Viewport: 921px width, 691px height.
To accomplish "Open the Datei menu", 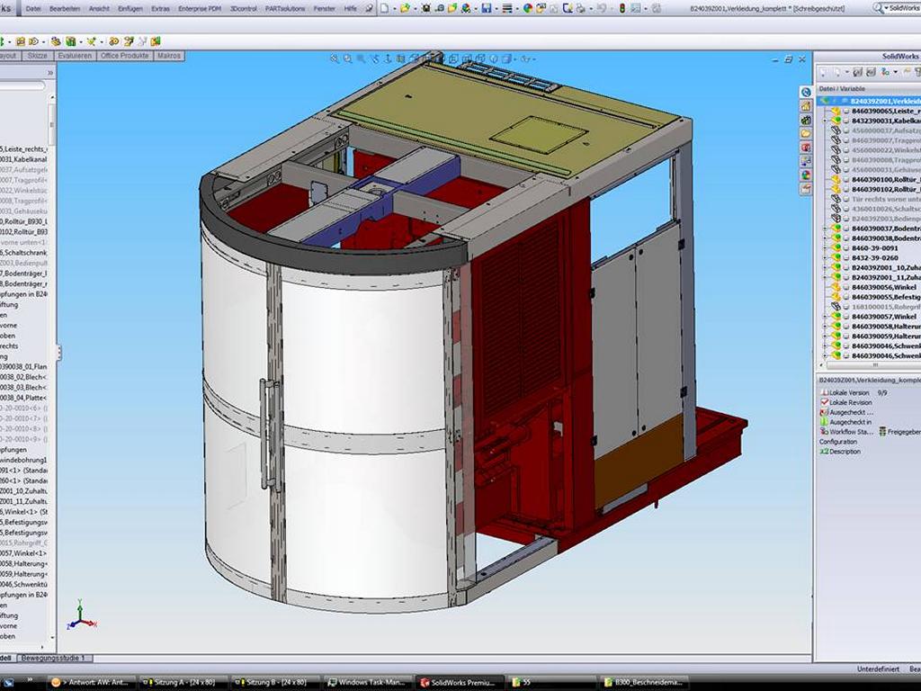I will (33, 9).
